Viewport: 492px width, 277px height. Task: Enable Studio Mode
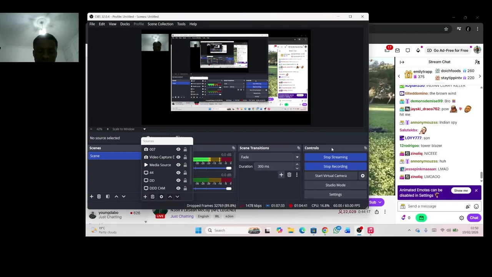pos(336,185)
